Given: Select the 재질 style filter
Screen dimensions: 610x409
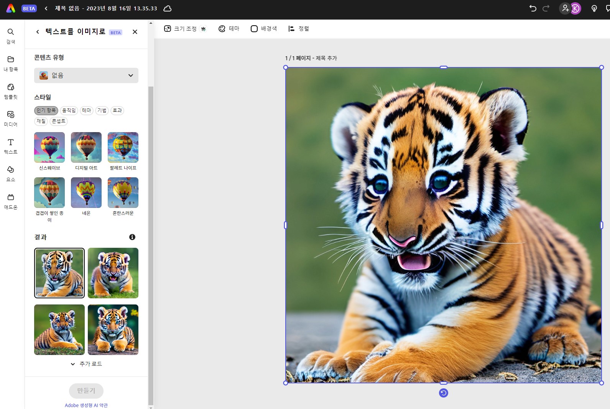Looking at the screenshot, I should tap(41, 121).
